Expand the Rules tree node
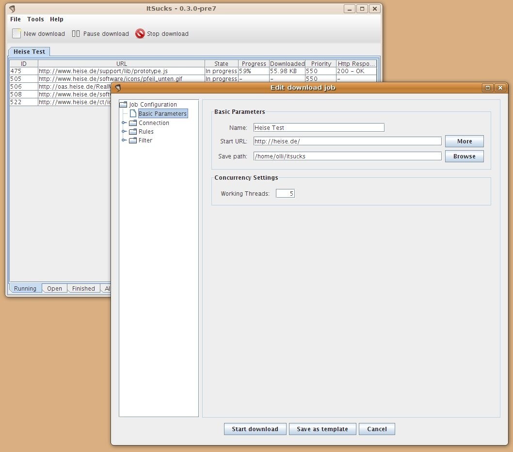The image size is (513, 452). (x=124, y=132)
